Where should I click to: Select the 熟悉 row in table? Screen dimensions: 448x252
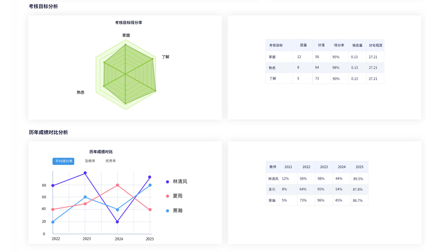pyautogui.click(x=325, y=68)
